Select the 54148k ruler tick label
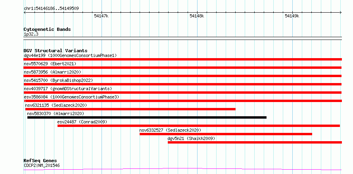The height and width of the screenshot is (174, 353). click(x=197, y=16)
